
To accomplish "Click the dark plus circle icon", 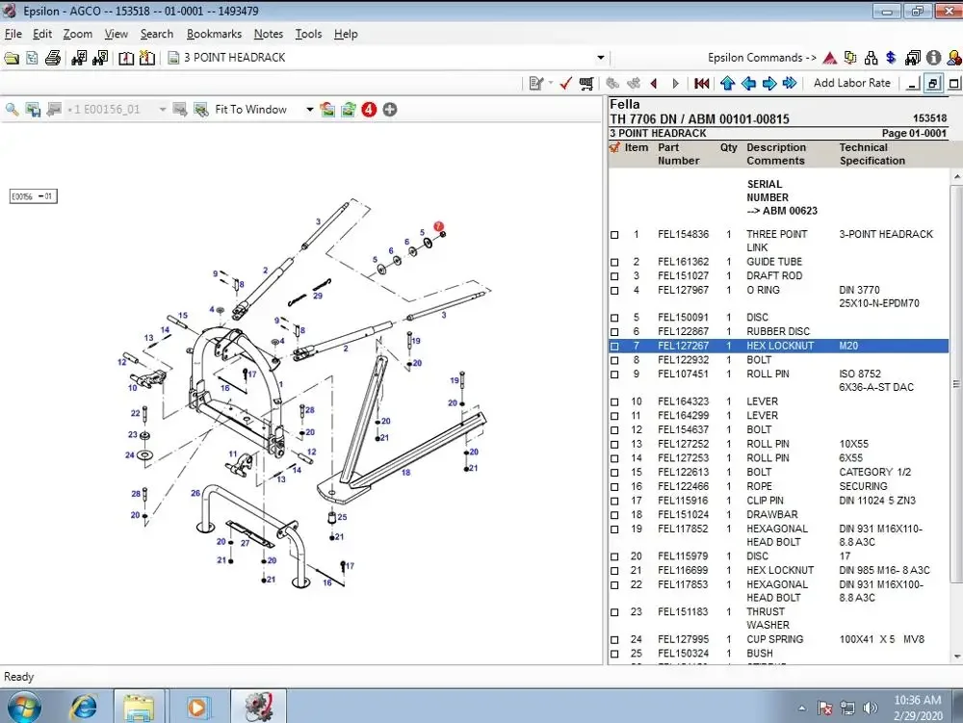I will (x=390, y=110).
